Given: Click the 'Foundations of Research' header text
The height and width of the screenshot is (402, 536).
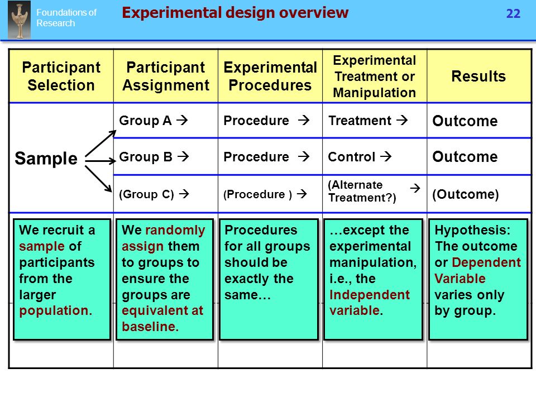Looking at the screenshot, I should 66,18.
